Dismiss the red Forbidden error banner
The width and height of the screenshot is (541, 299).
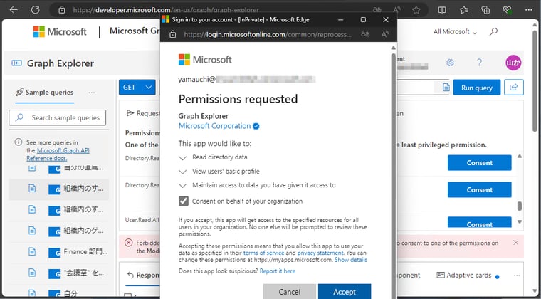[516, 243]
